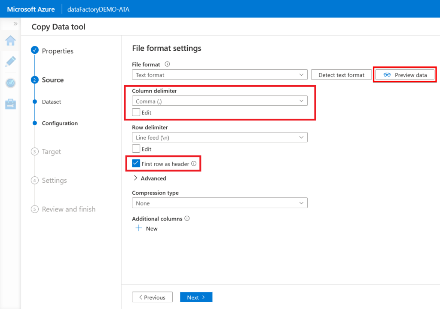Open the Row delimiter dropdown
440x310 pixels.
point(220,137)
